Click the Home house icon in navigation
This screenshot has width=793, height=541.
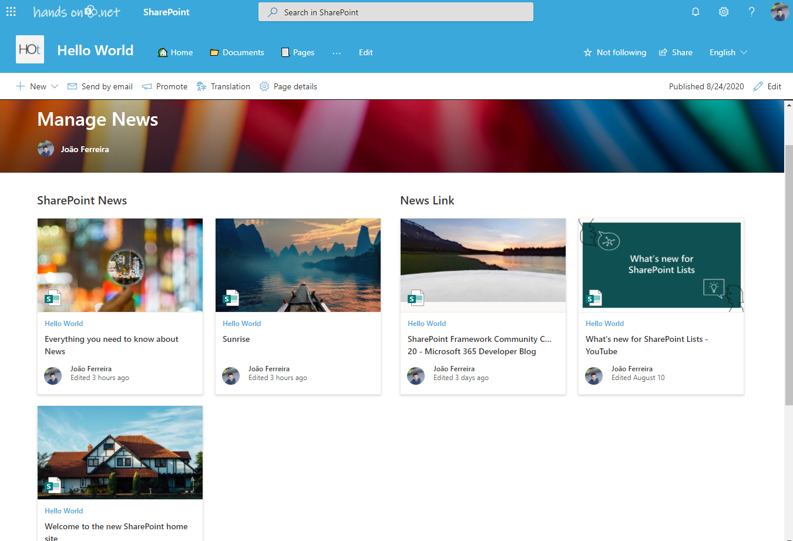(163, 52)
